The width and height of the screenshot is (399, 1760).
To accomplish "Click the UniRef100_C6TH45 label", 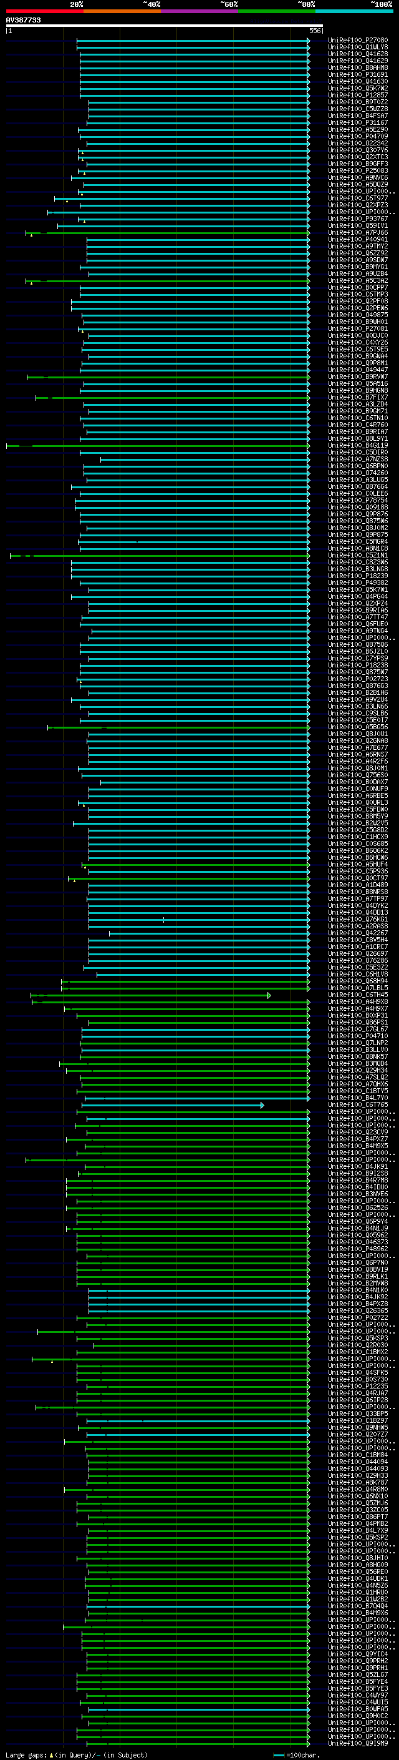I will [x=358, y=995].
